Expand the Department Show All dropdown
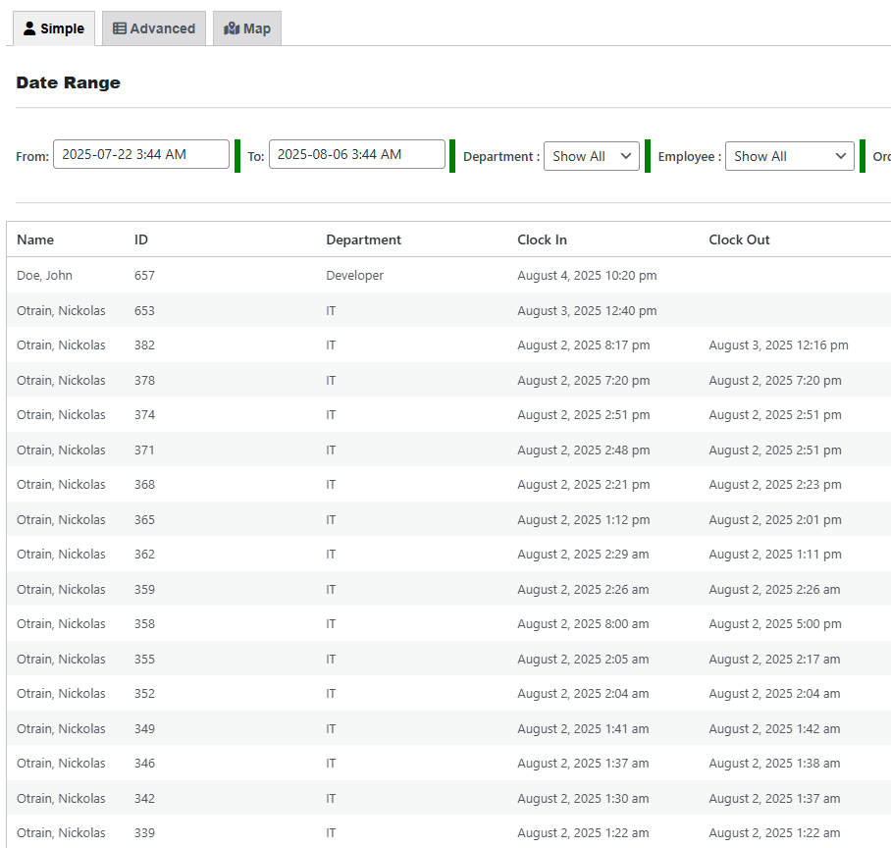891x848 pixels. (592, 156)
